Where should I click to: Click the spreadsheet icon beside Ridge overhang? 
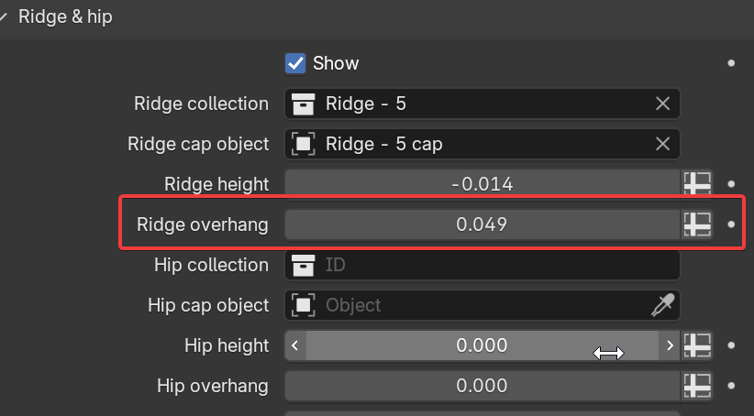click(697, 224)
